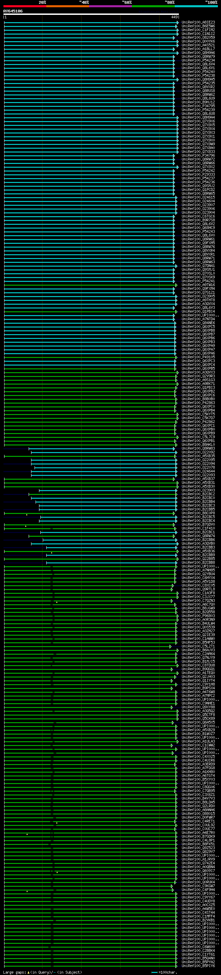Select the UniRef100_Q7X9X3 label

198,132
